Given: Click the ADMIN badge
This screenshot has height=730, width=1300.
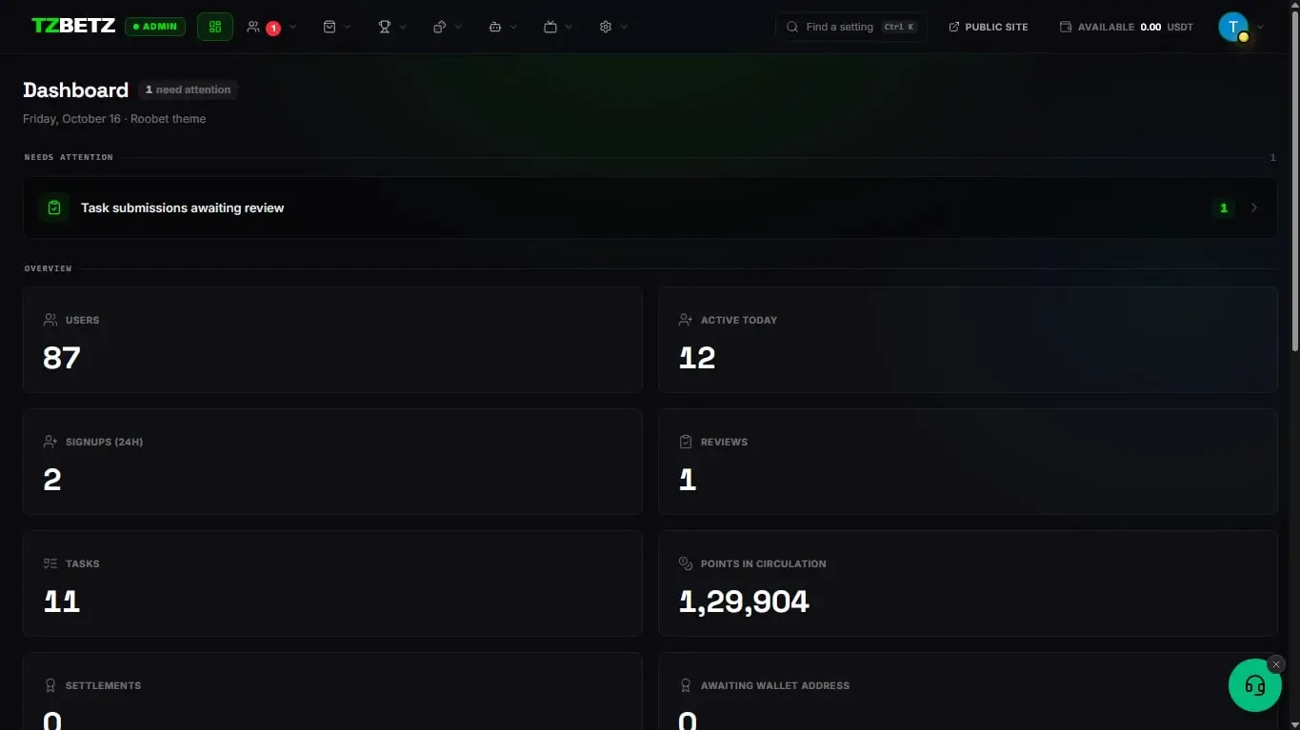Looking at the screenshot, I should click(x=155, y=27).
